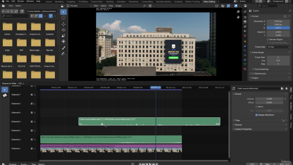Switch file browser to vertical list display
Screen dimensions: 293x165
point(33,16)
